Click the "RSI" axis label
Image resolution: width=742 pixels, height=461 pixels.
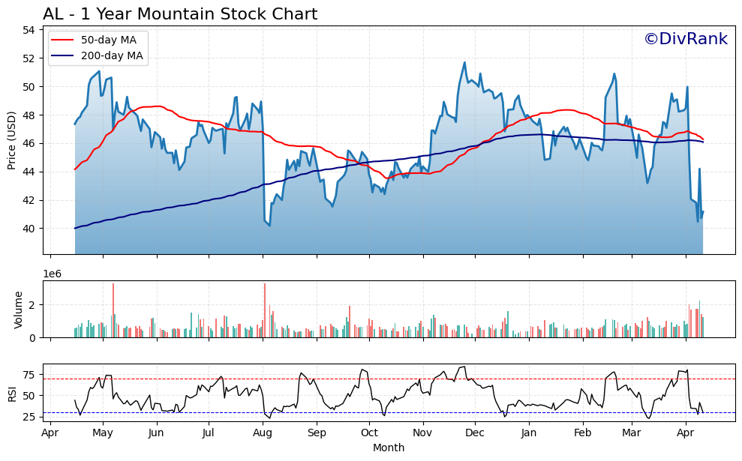pos(12,394)
